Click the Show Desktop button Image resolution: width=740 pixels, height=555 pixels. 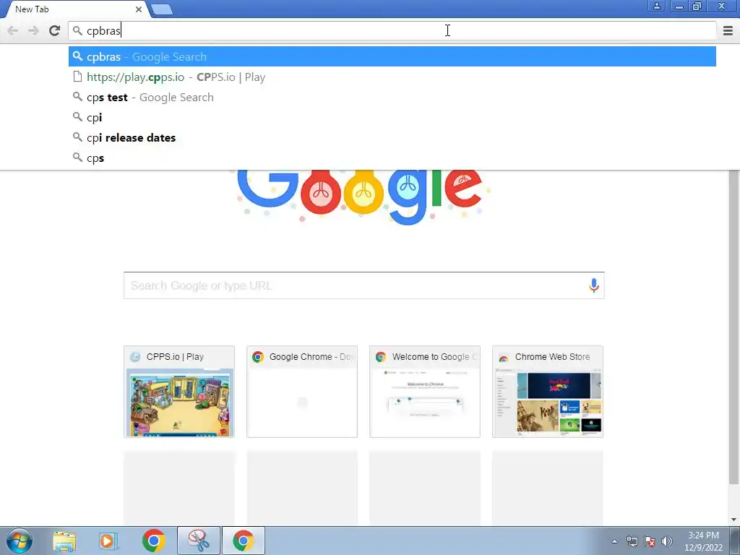pyautogui.click(x=735, y=541)
